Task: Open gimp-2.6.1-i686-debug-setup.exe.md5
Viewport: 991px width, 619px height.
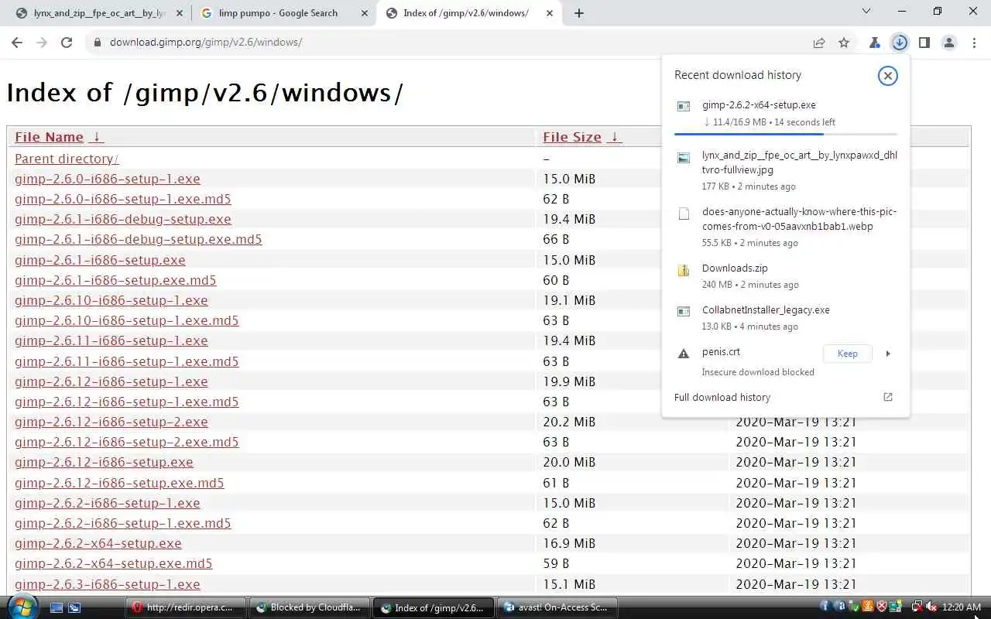Action: 138,239
